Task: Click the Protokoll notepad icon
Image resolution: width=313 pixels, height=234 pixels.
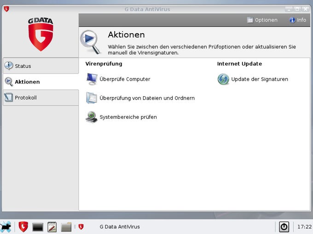Action: pyautogui.click(x=9, y=98)
